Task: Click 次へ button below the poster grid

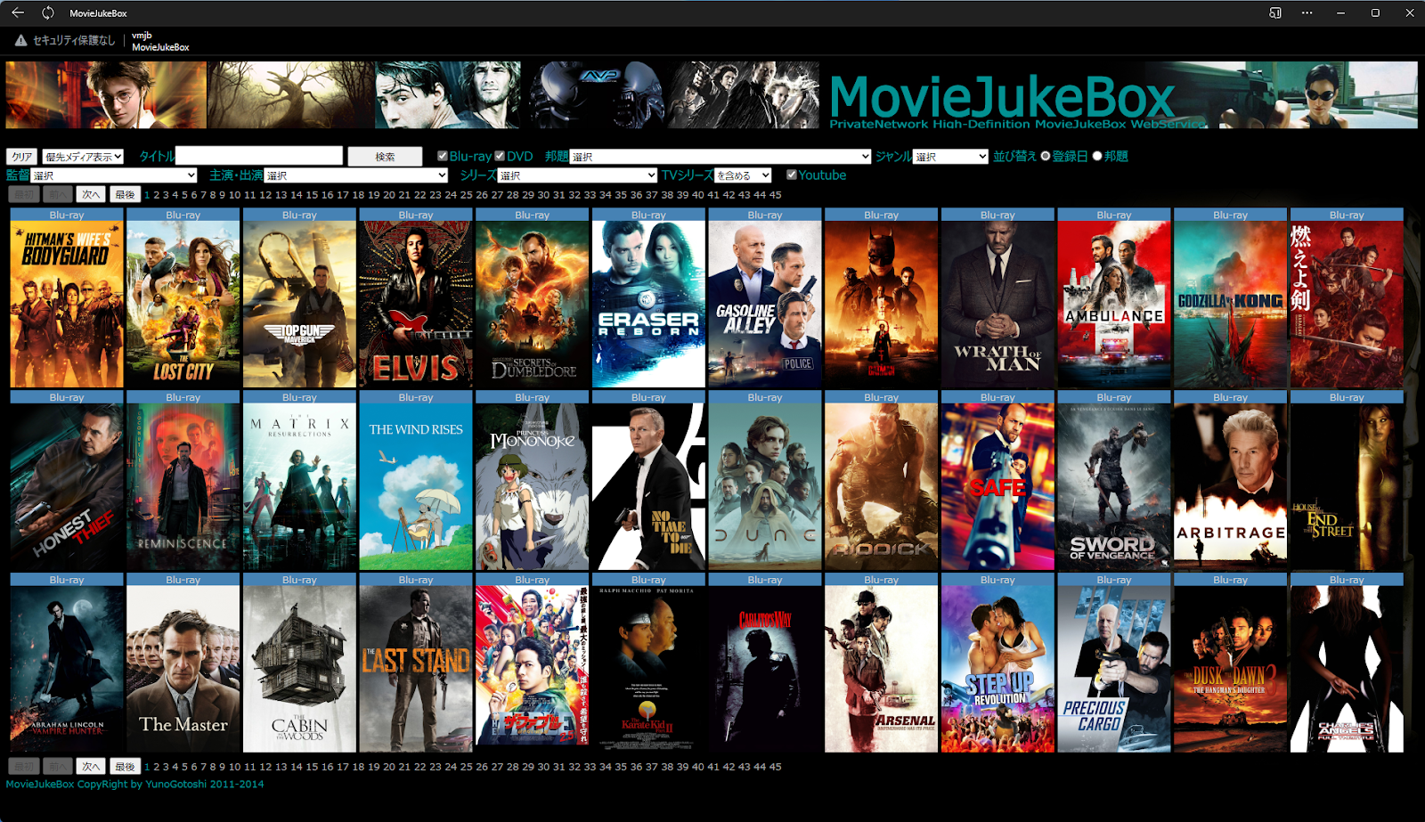Action: point(91,766)
